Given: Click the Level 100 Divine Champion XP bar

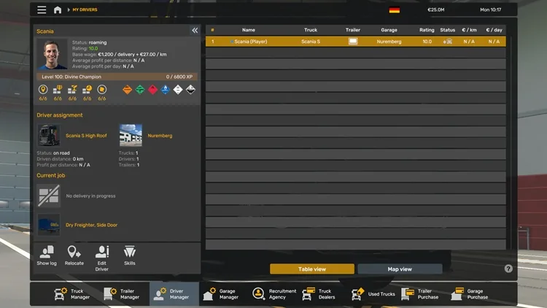Looking at the screenshot, I should (x=117, y=77).
